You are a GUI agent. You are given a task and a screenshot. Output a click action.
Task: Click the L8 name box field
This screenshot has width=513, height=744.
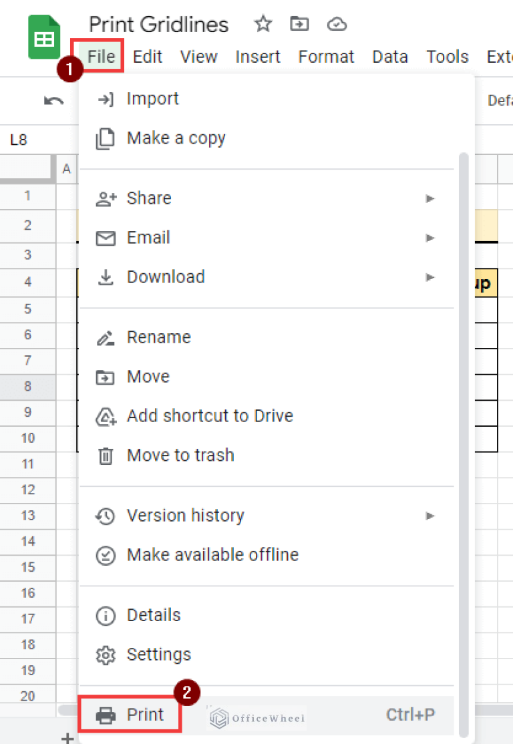27,140
